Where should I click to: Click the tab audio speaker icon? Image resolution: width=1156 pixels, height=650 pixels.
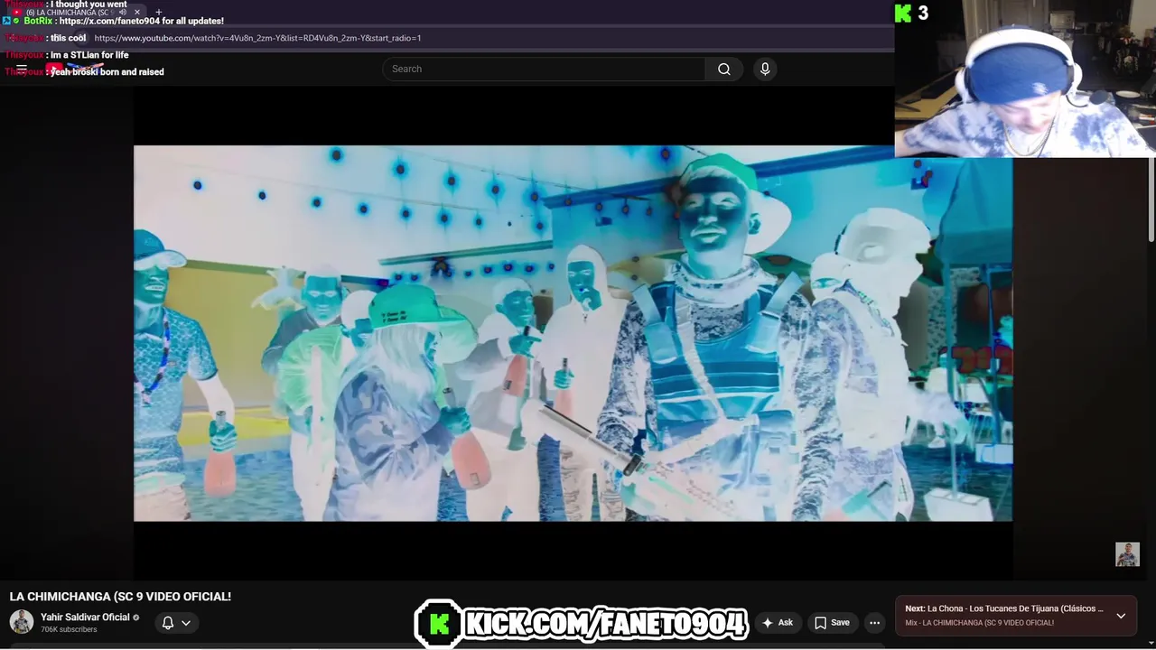coord(123,12)
